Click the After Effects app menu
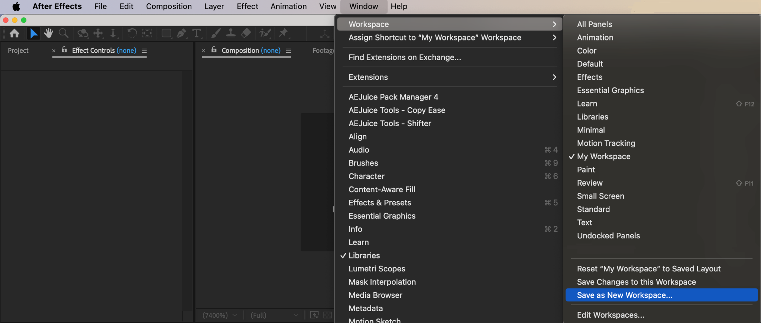 tap(57, 6)
